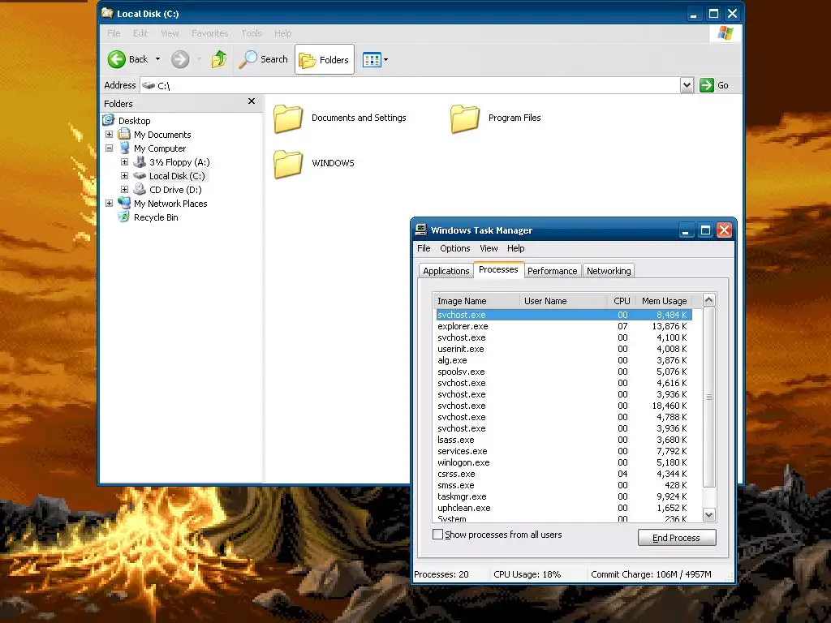Select the My Documents folder icon in tree
The width and height of the screenshot is (831, 623).
tap(124, 134)
